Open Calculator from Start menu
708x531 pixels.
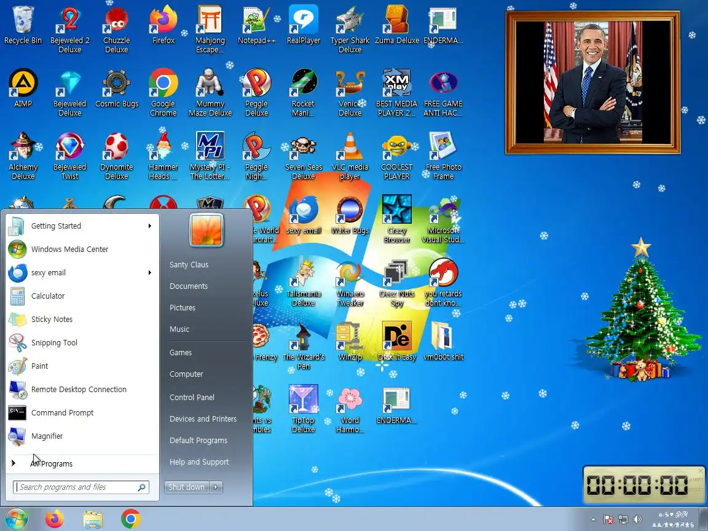[x=81, y=296]
